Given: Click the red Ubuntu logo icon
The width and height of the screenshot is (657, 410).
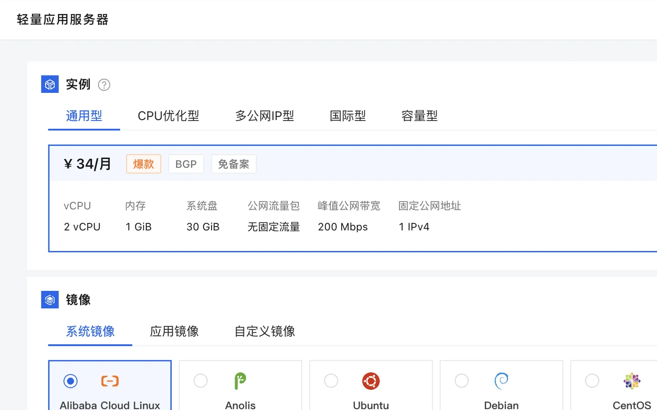Looking at the screenshot, I should click(x=371, y=381).
